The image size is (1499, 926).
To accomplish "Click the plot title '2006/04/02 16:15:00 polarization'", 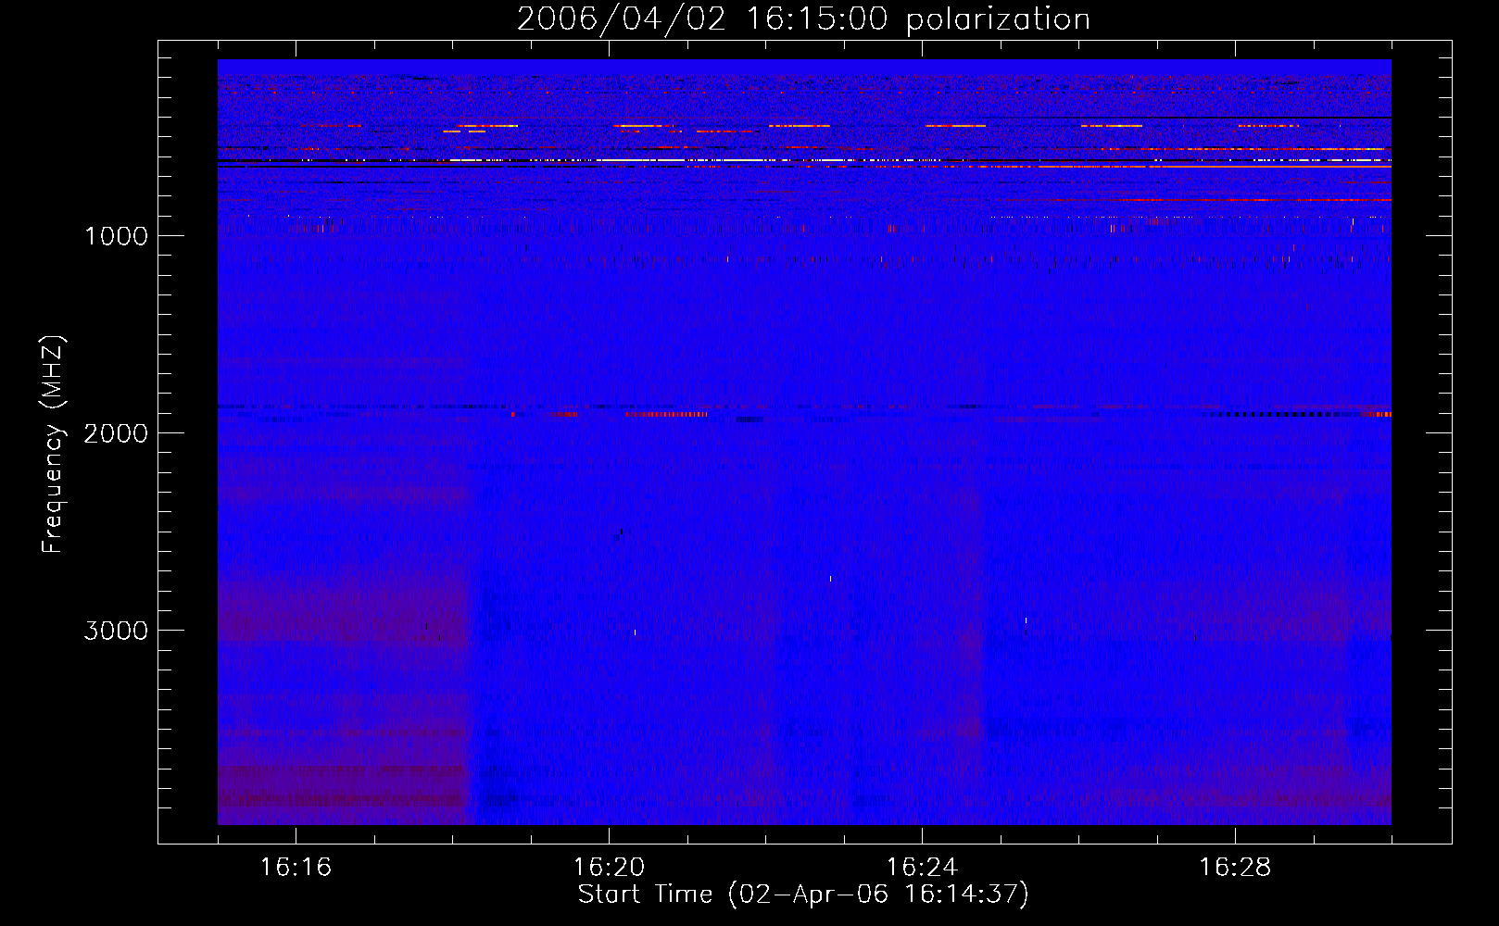I will point(803,19).
